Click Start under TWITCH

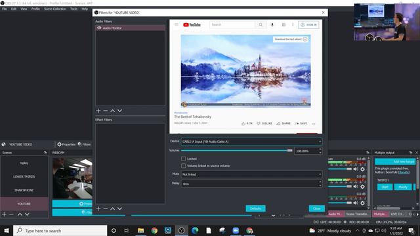pyautogui.click(x=385, y=187)
